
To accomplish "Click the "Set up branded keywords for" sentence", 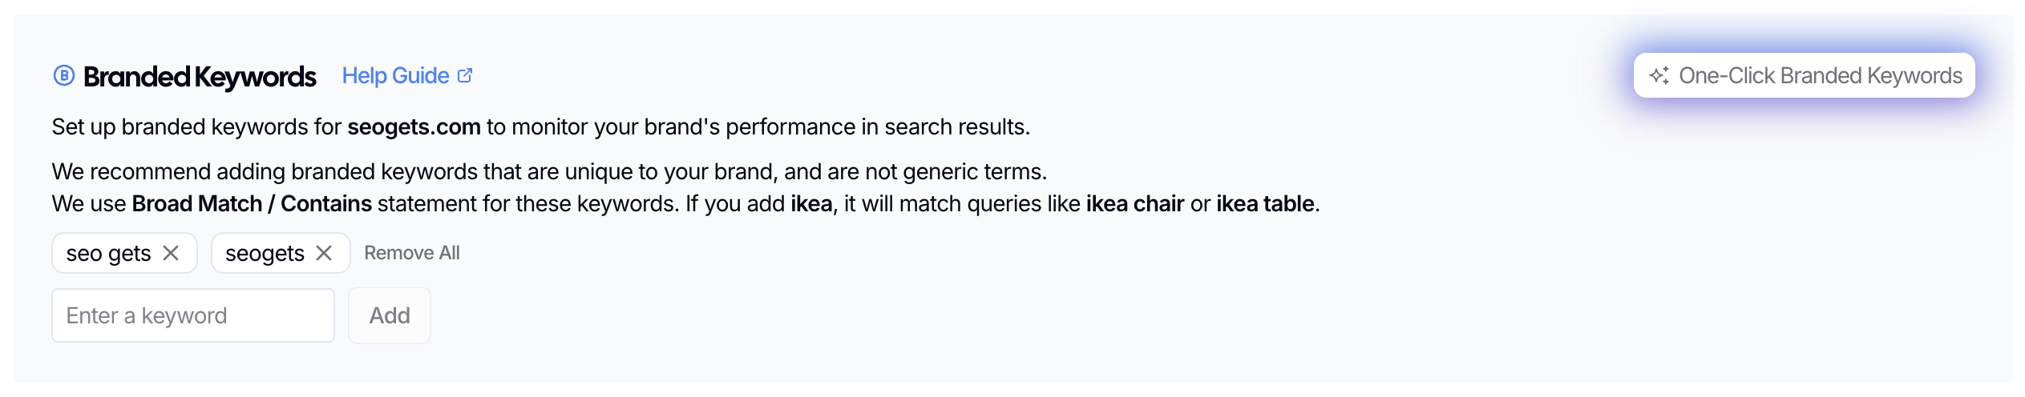I will 196,127.
